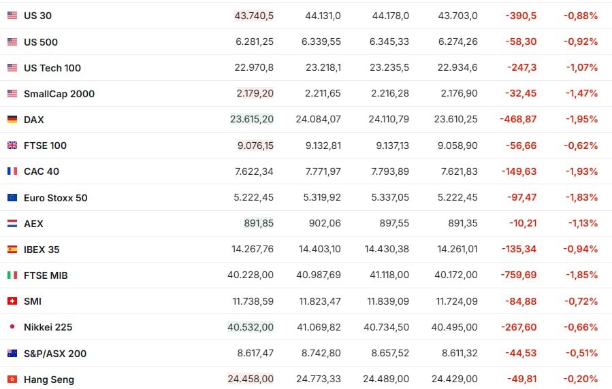Open the SmallCap 2000 index page

[59, 94]
